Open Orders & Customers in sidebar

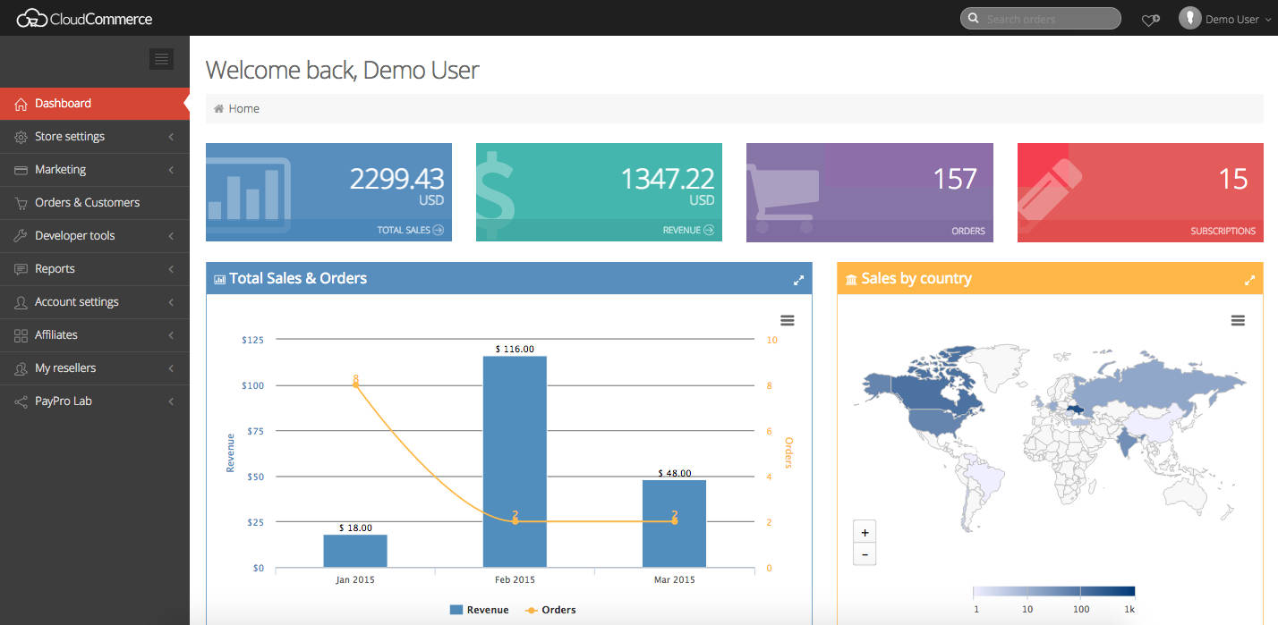pos(87,203)
